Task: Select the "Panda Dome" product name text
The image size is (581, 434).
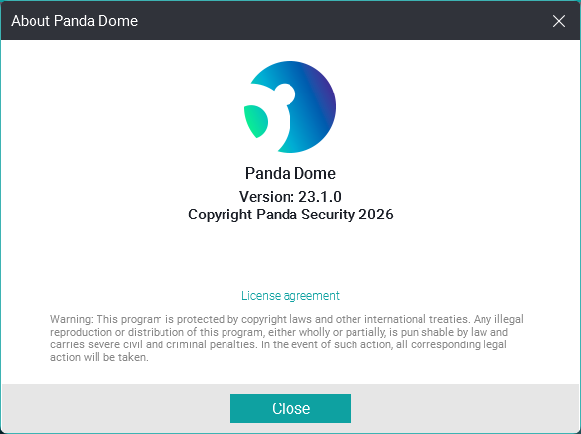Action: click(x=290, y=173)
